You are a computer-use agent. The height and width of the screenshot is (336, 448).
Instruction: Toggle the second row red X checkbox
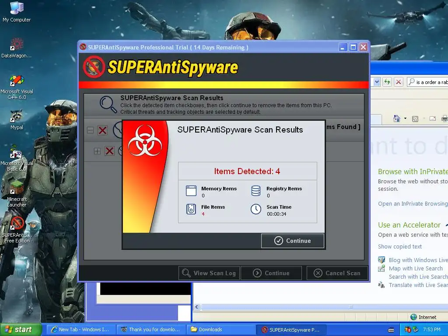pos(109,151)
